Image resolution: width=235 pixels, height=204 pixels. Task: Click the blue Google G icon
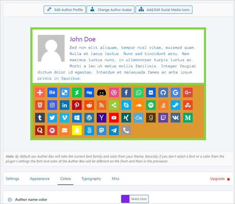click(x=175, y=92)
